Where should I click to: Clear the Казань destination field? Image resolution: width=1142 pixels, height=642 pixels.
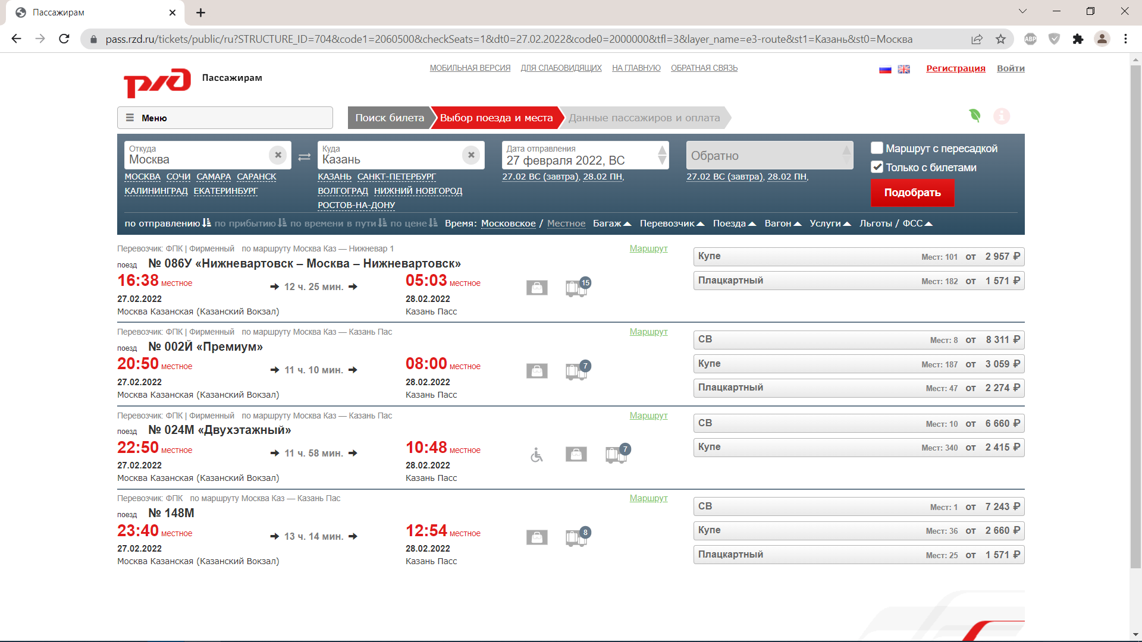tap(470, 155)
